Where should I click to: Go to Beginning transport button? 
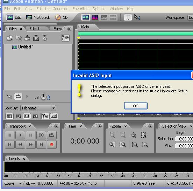point(10,145)
